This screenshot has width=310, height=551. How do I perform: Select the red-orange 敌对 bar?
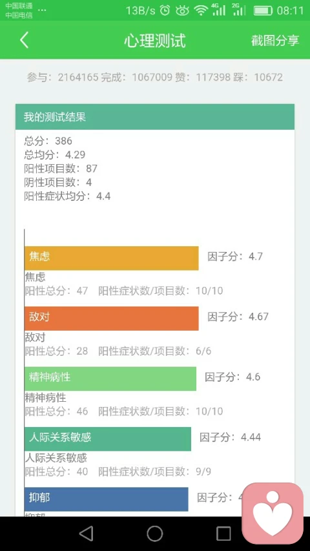click(x=112, y=318)
